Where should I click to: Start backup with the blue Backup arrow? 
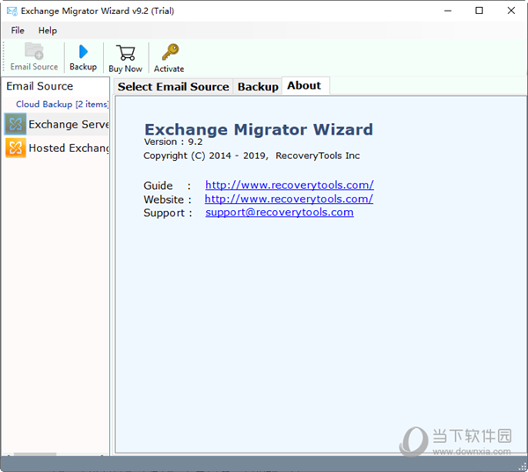coord(84,52)
